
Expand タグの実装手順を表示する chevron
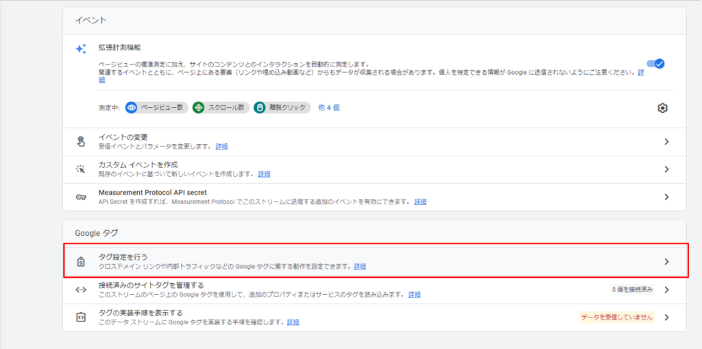666,317
